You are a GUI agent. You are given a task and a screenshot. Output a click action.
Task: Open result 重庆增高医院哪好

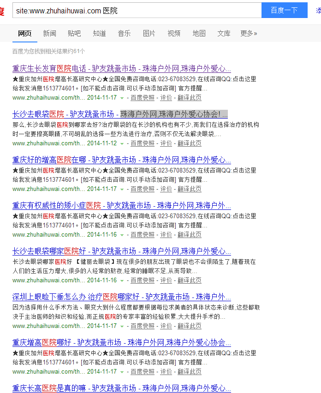[x=122, y=342]
